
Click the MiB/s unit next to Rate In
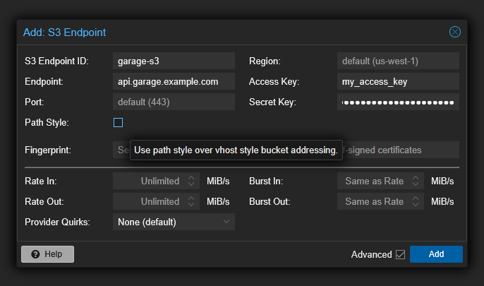click(x=218, y=181)
